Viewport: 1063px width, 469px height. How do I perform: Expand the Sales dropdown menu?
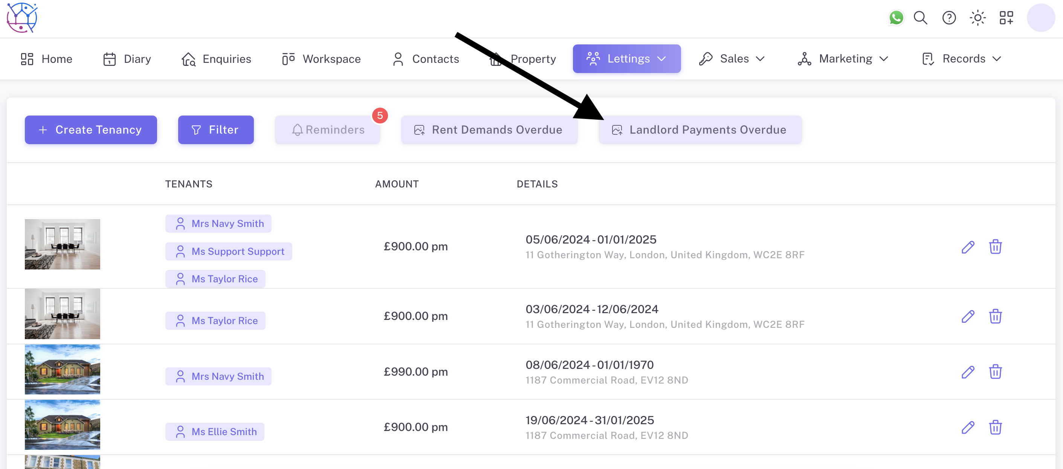click(732, 59)
